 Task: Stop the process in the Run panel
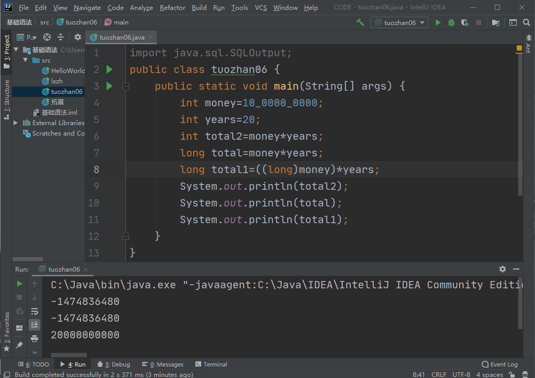coord(19,297)
